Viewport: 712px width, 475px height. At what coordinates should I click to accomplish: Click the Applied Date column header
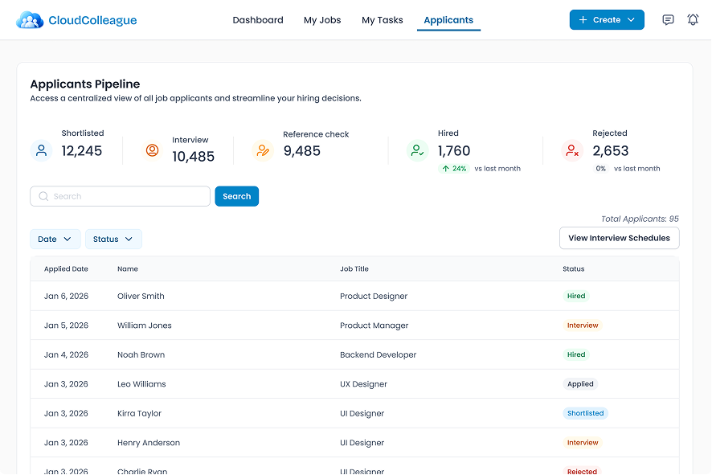click(x=66, y=269)
